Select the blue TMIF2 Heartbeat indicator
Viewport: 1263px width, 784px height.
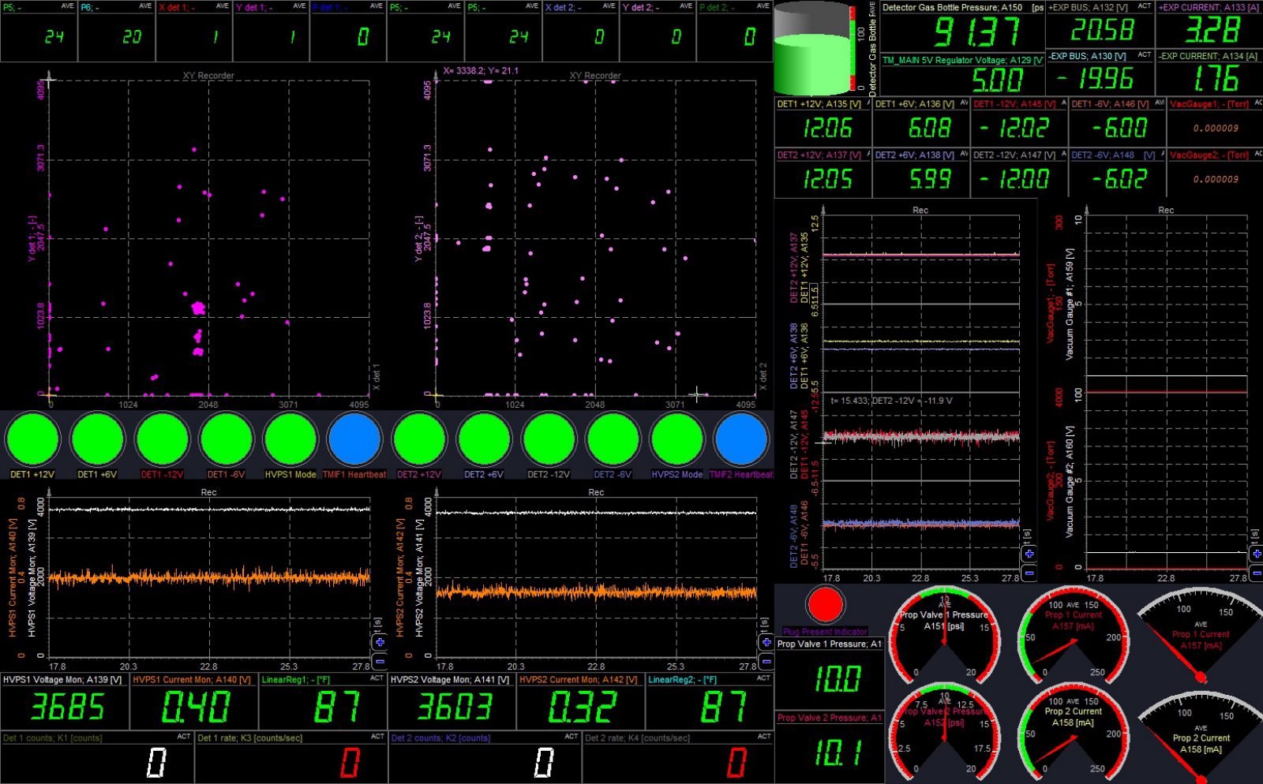click(x=741, y=439)
